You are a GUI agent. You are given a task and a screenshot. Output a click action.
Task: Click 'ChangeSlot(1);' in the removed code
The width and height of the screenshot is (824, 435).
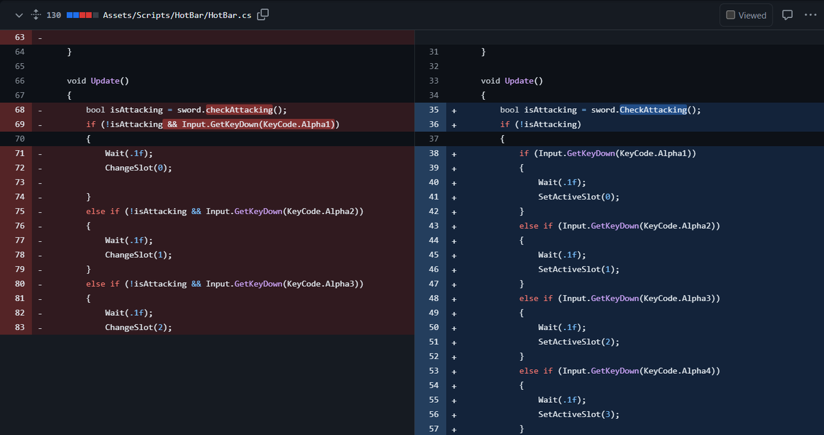click(x=139, y=255)
